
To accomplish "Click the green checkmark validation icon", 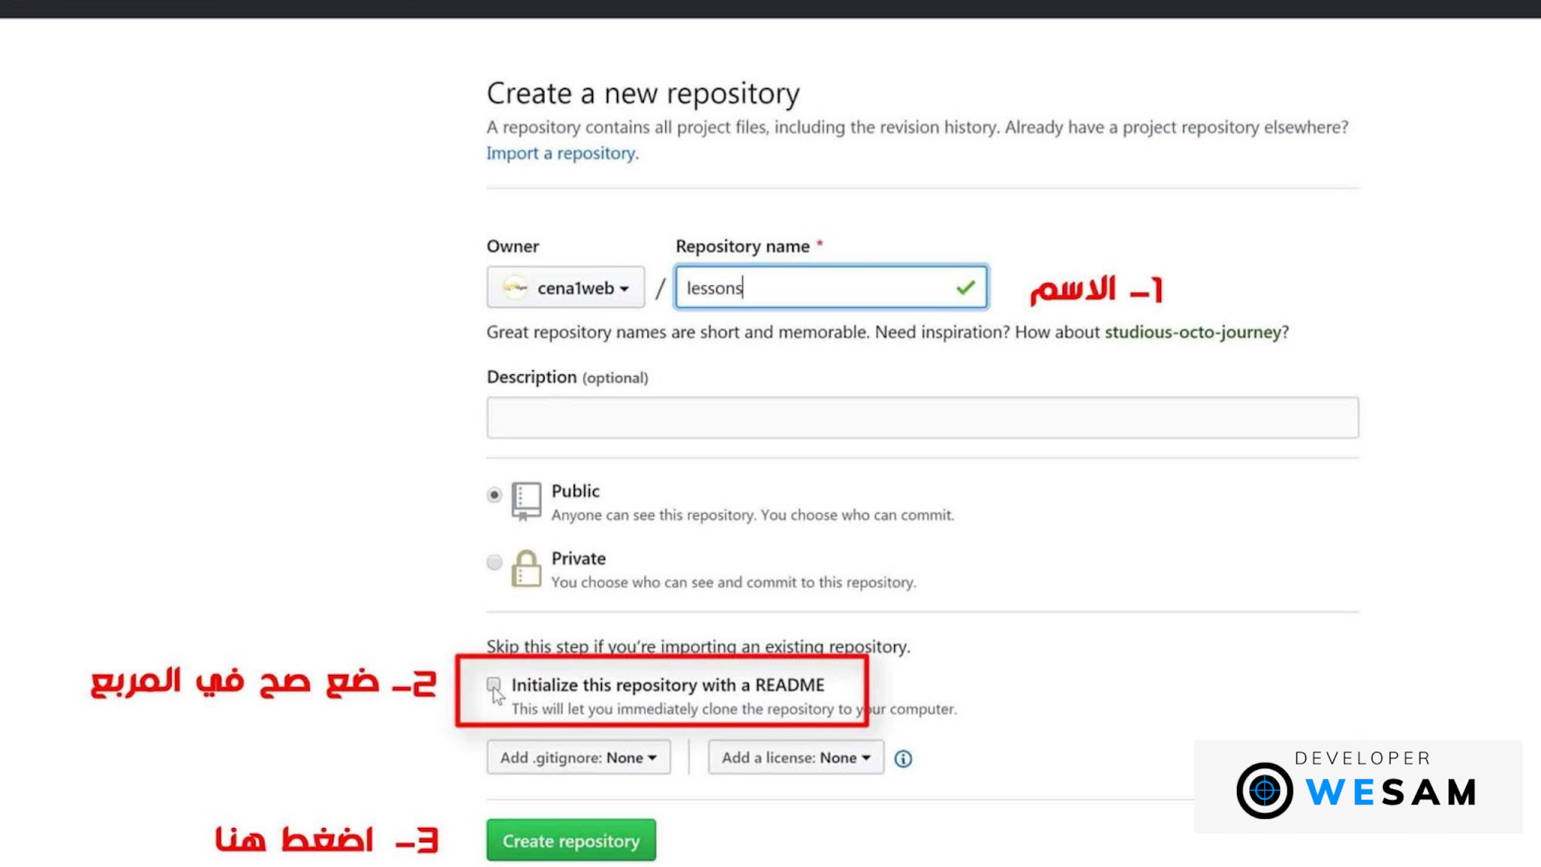I will 962,287.
